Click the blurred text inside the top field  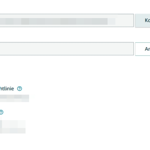[57, 21]
